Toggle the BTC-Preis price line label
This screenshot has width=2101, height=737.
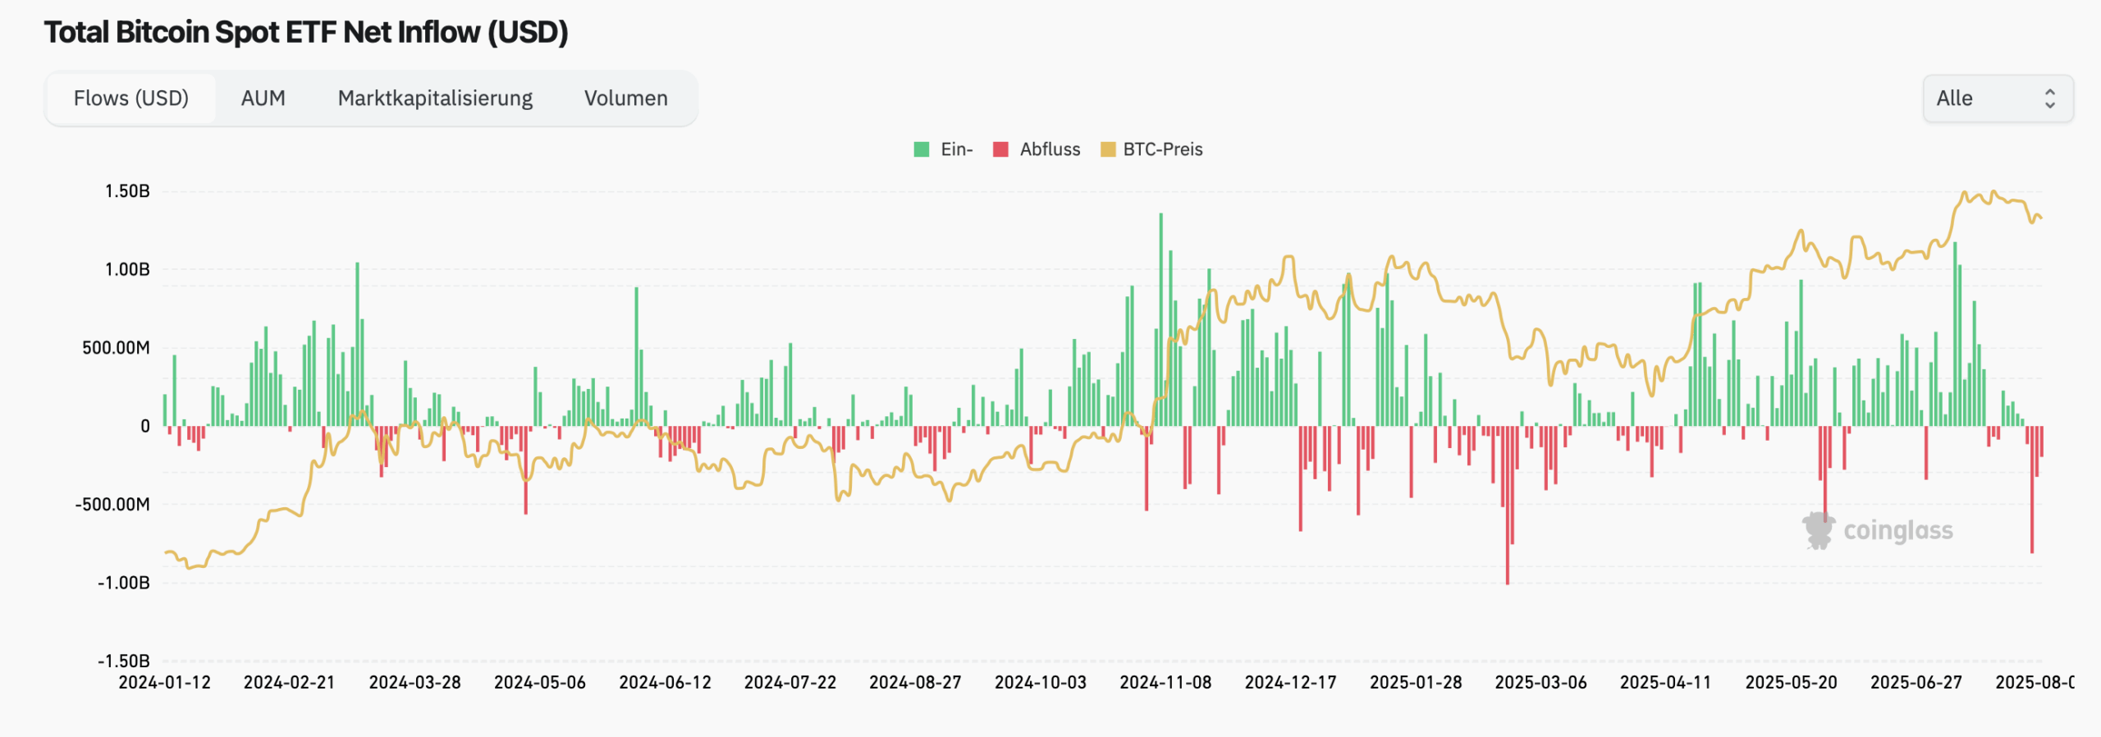tap(1162, 149)
